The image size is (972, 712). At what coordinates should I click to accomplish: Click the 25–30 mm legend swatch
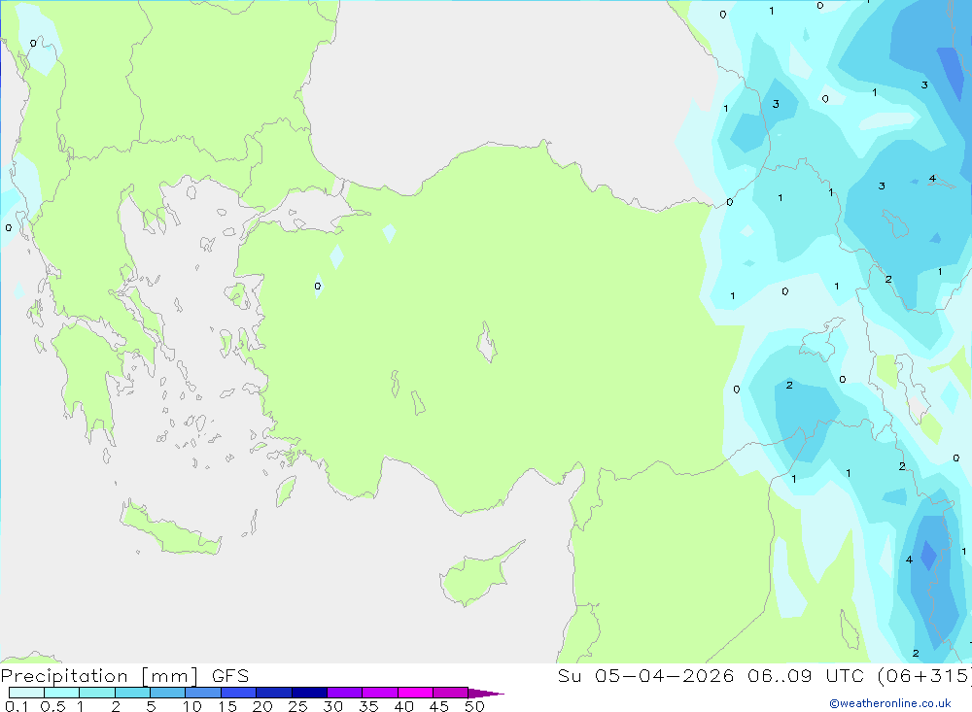[309, 693]
